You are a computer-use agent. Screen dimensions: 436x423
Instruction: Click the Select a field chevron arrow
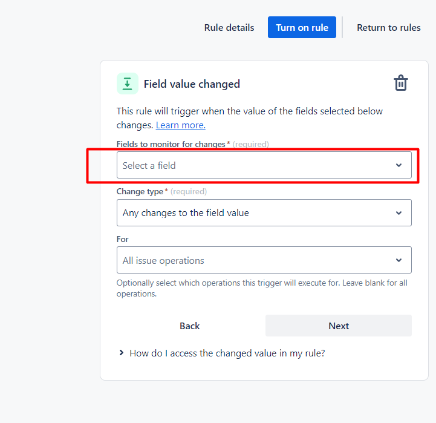point(399,165)
